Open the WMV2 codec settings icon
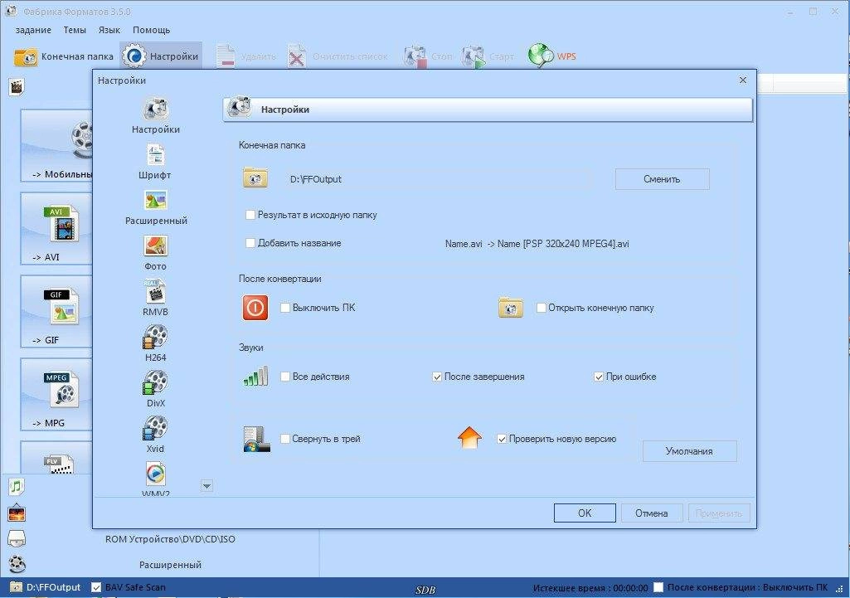The width and height of the screenshot is (850, 598). pos(156,474)
